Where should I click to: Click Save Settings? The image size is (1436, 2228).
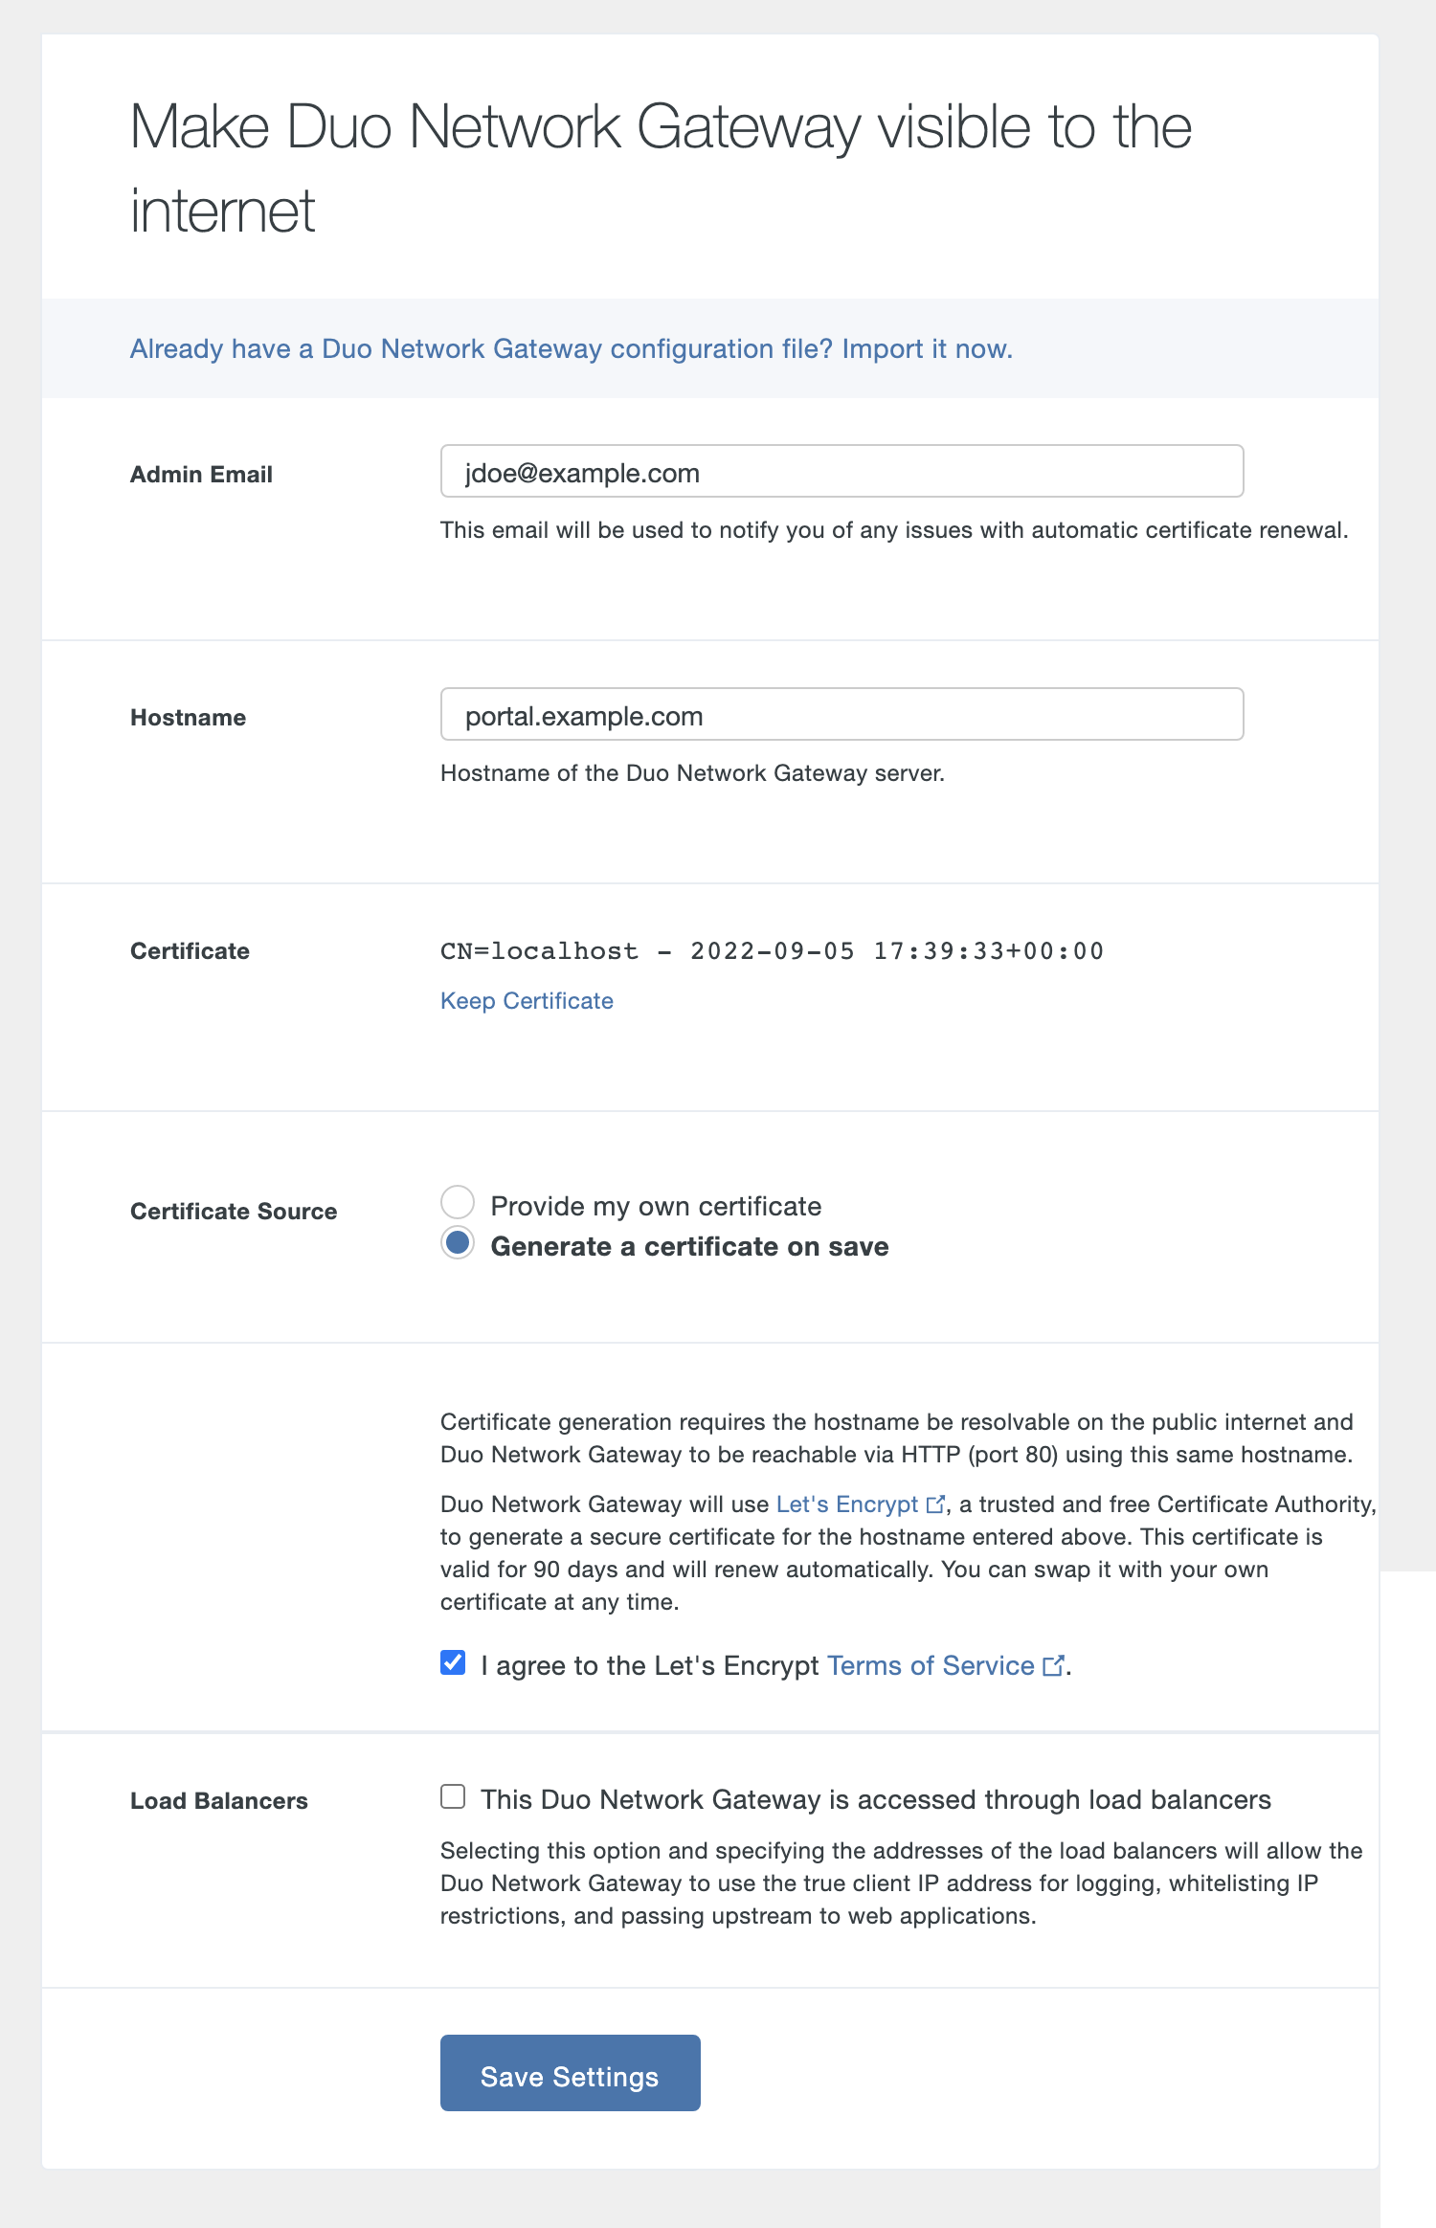[571, 2073]
